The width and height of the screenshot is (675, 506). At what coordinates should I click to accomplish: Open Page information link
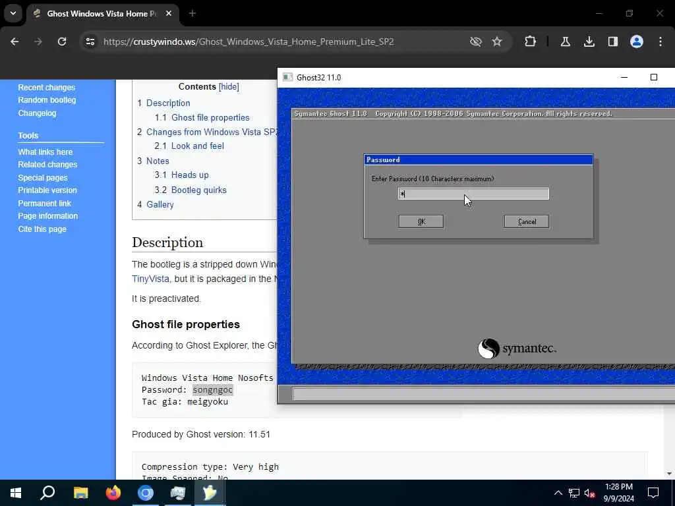pyautogui.click(x=47, y=216)
